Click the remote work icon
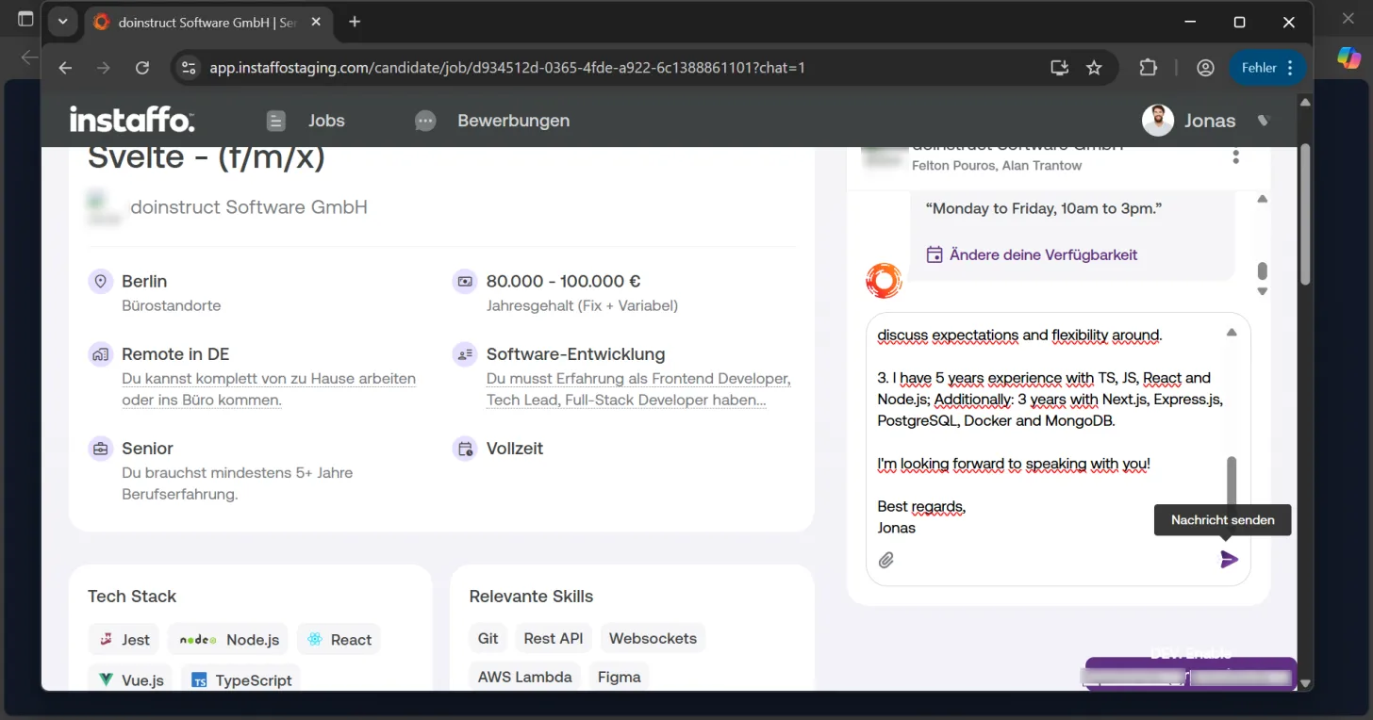Image resolution: width=1373 pixels, height=720 pixels. [x=100, y=354]
